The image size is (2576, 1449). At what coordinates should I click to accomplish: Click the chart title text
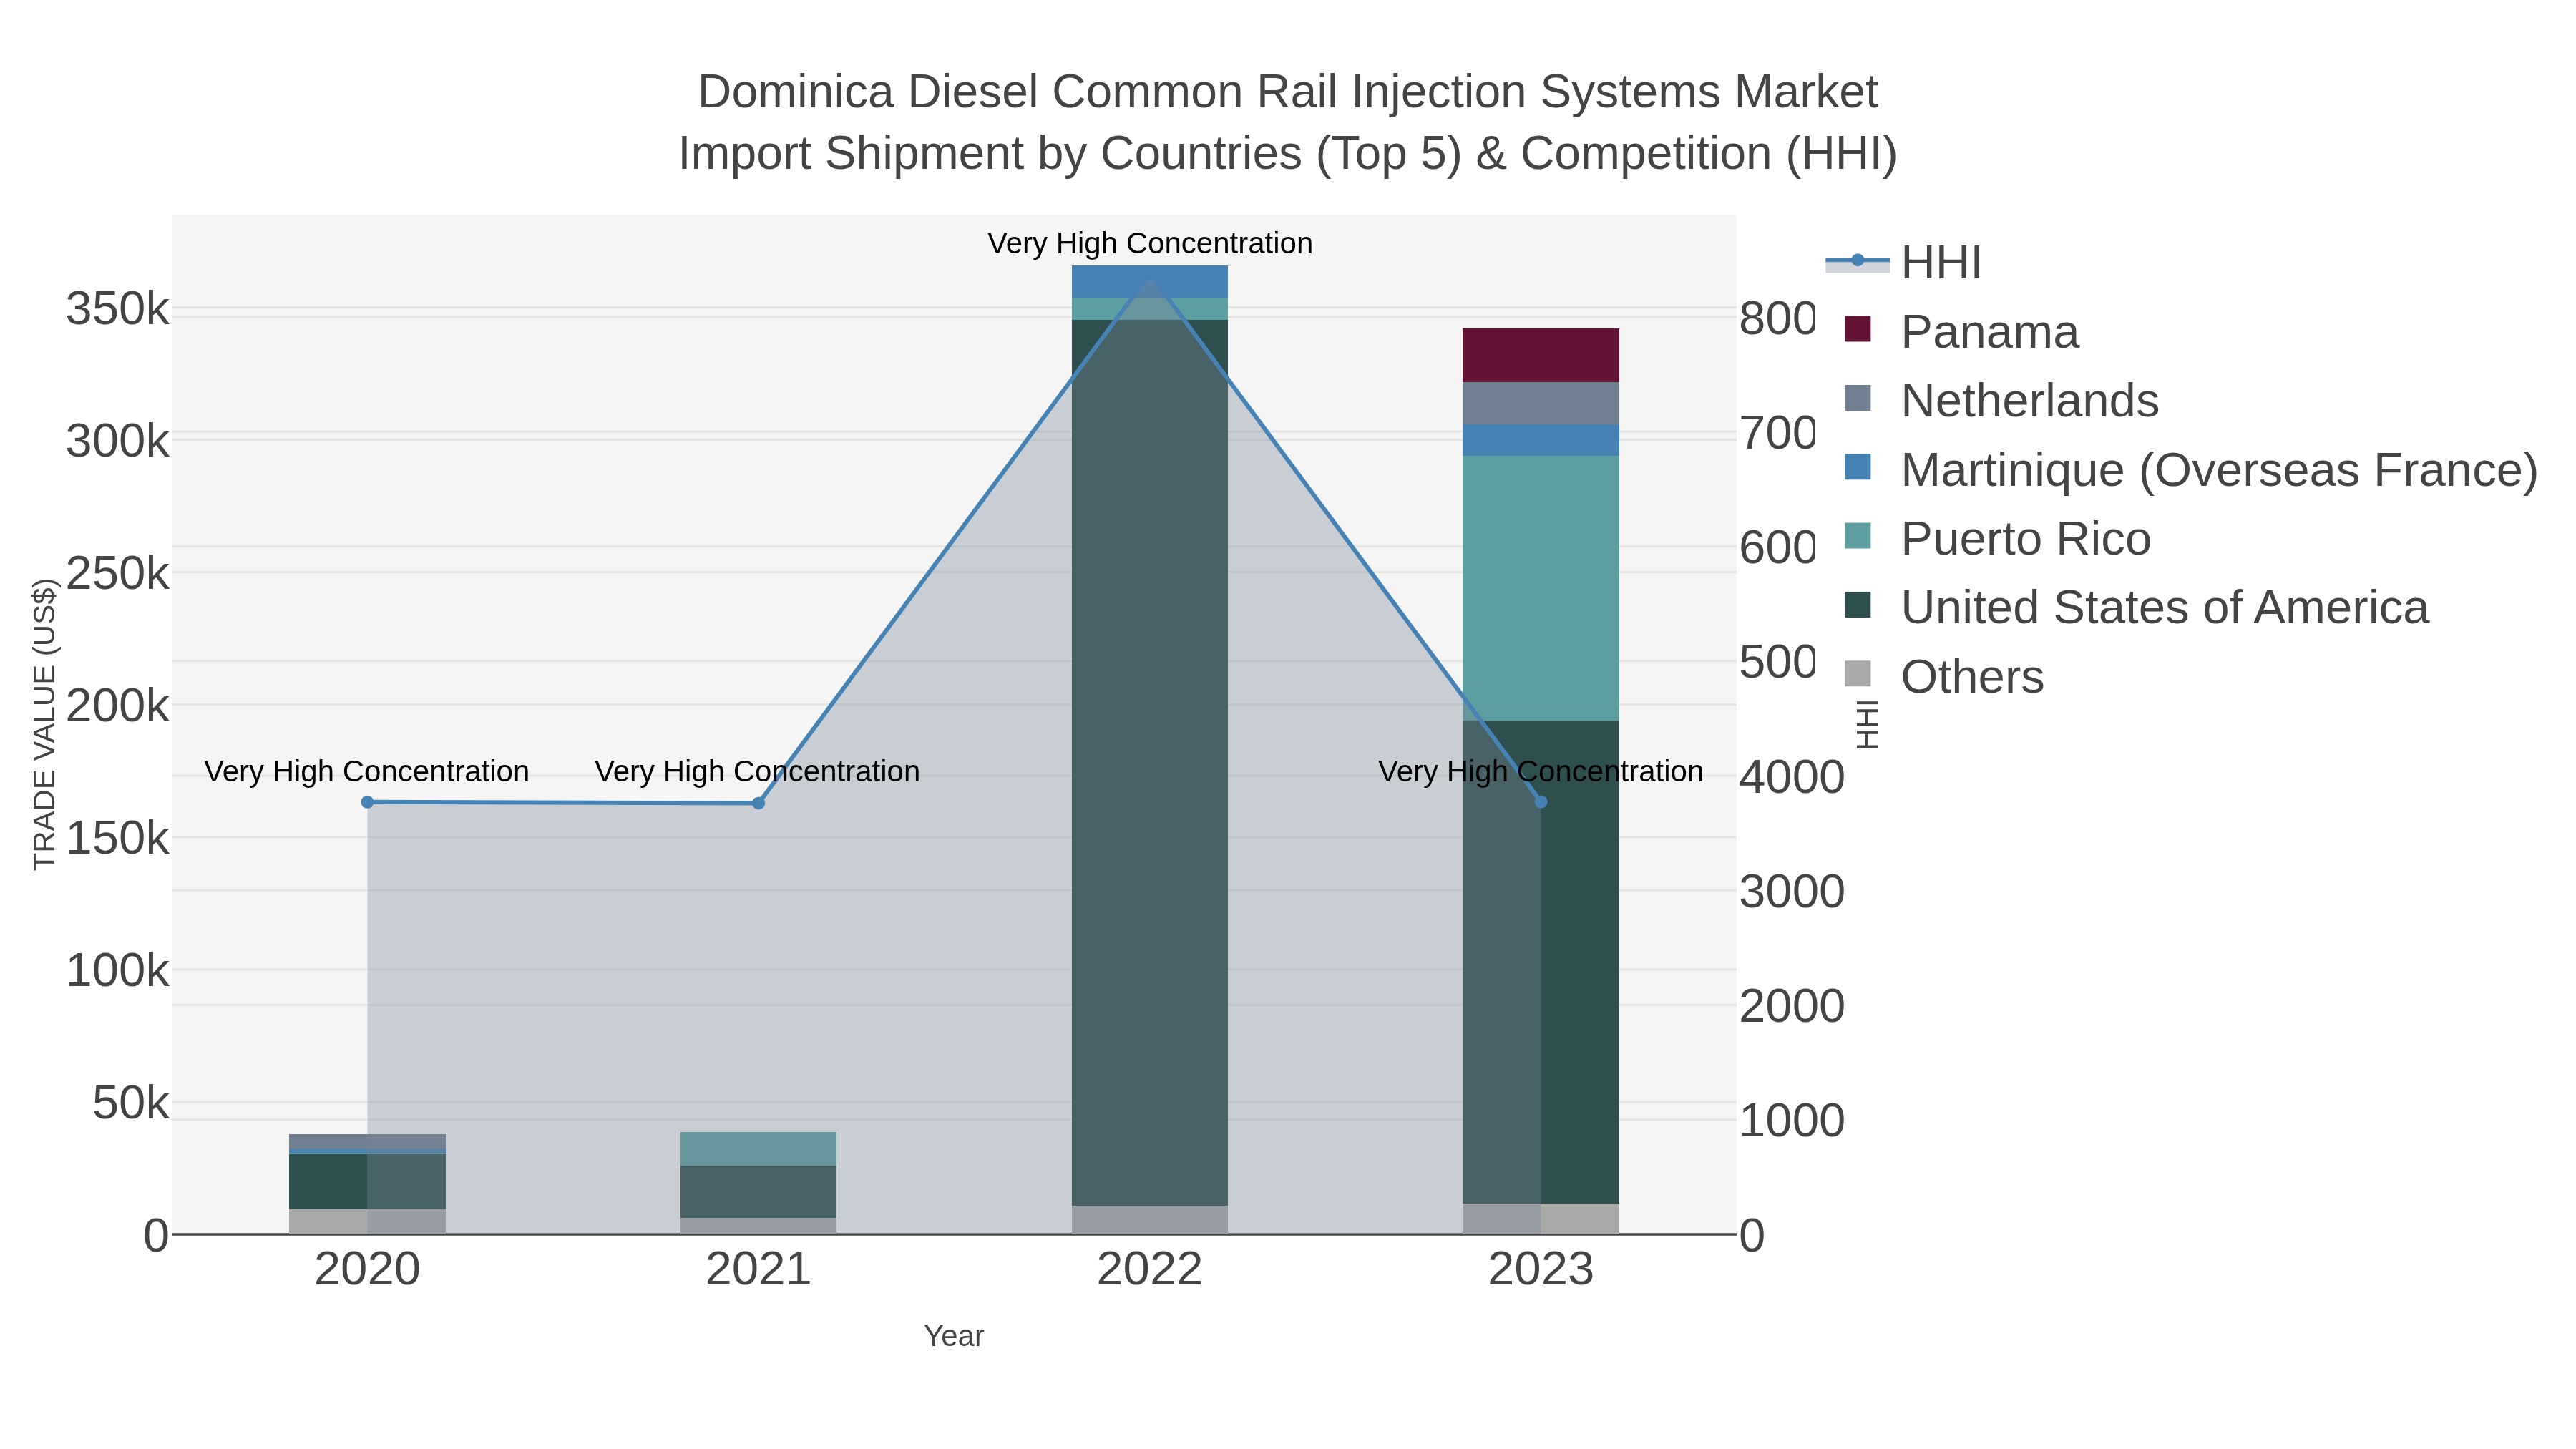click(x=1287, y=122)
